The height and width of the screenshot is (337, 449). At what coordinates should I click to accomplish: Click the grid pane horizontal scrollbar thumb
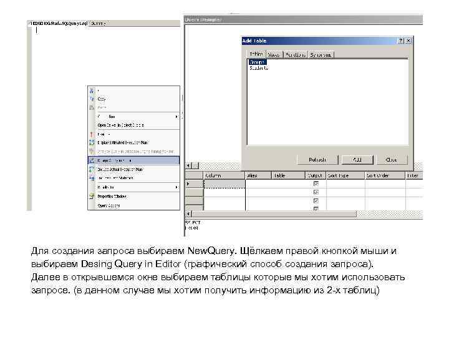point(274,214)
